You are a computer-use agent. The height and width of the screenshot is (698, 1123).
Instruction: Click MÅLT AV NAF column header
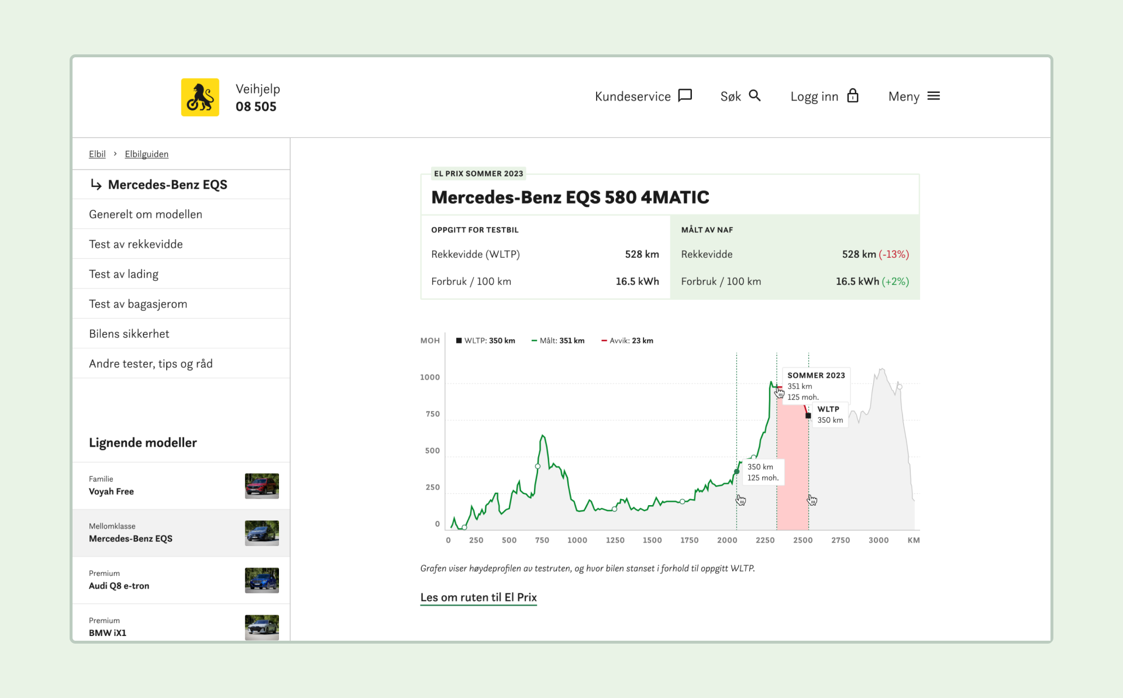(707, 230)
